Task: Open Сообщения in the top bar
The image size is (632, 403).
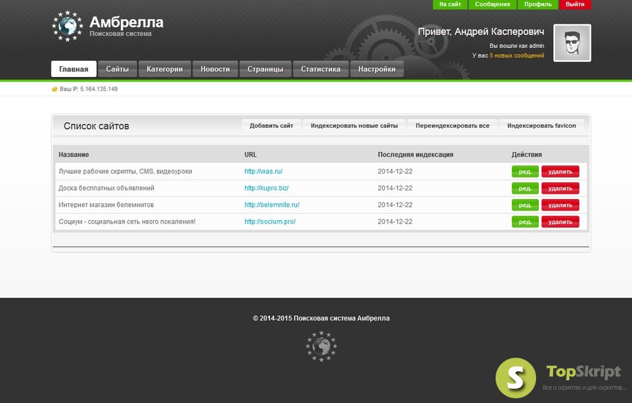Action: [492, 5]
